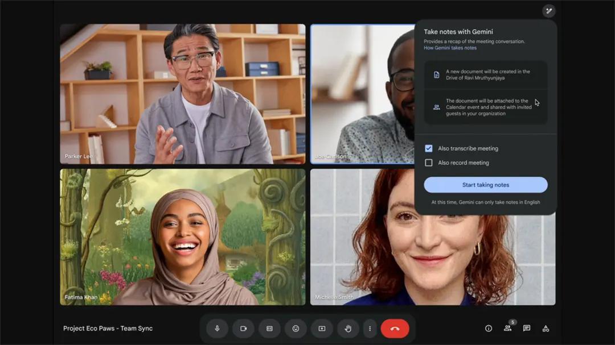Open the meeting details info icon
This screenshot has height=345, width=615.
(x=489, y=329)
